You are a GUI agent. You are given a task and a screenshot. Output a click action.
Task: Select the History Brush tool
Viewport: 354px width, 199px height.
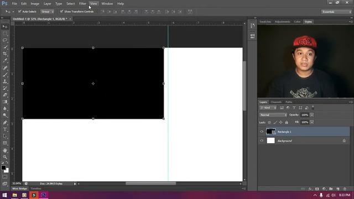click(5, 88)
